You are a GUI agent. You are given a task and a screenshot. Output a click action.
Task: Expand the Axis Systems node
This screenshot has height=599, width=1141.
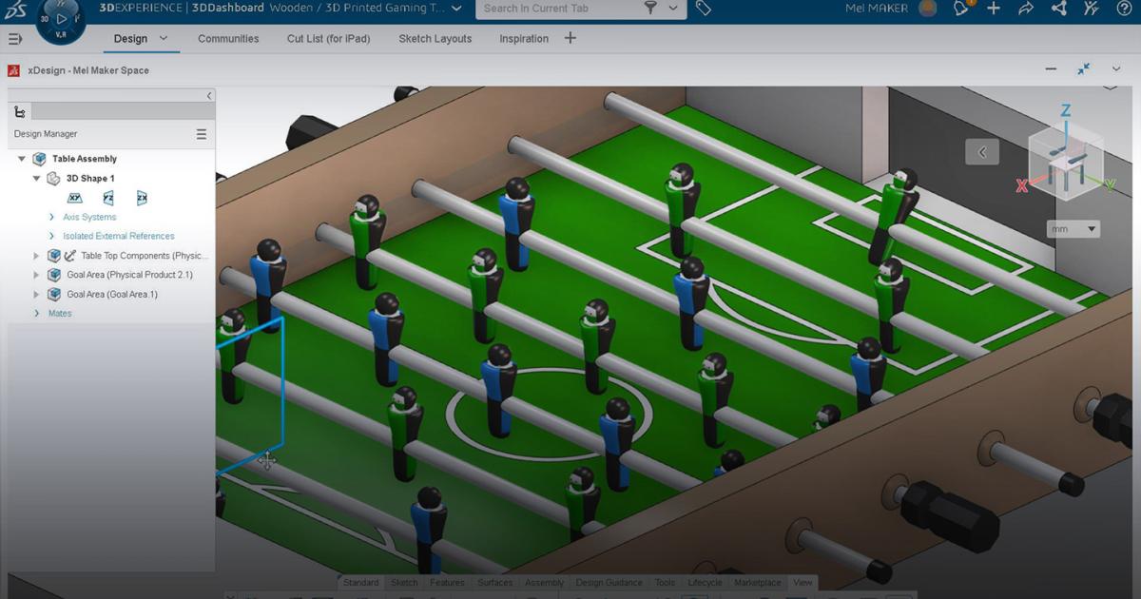52,217
